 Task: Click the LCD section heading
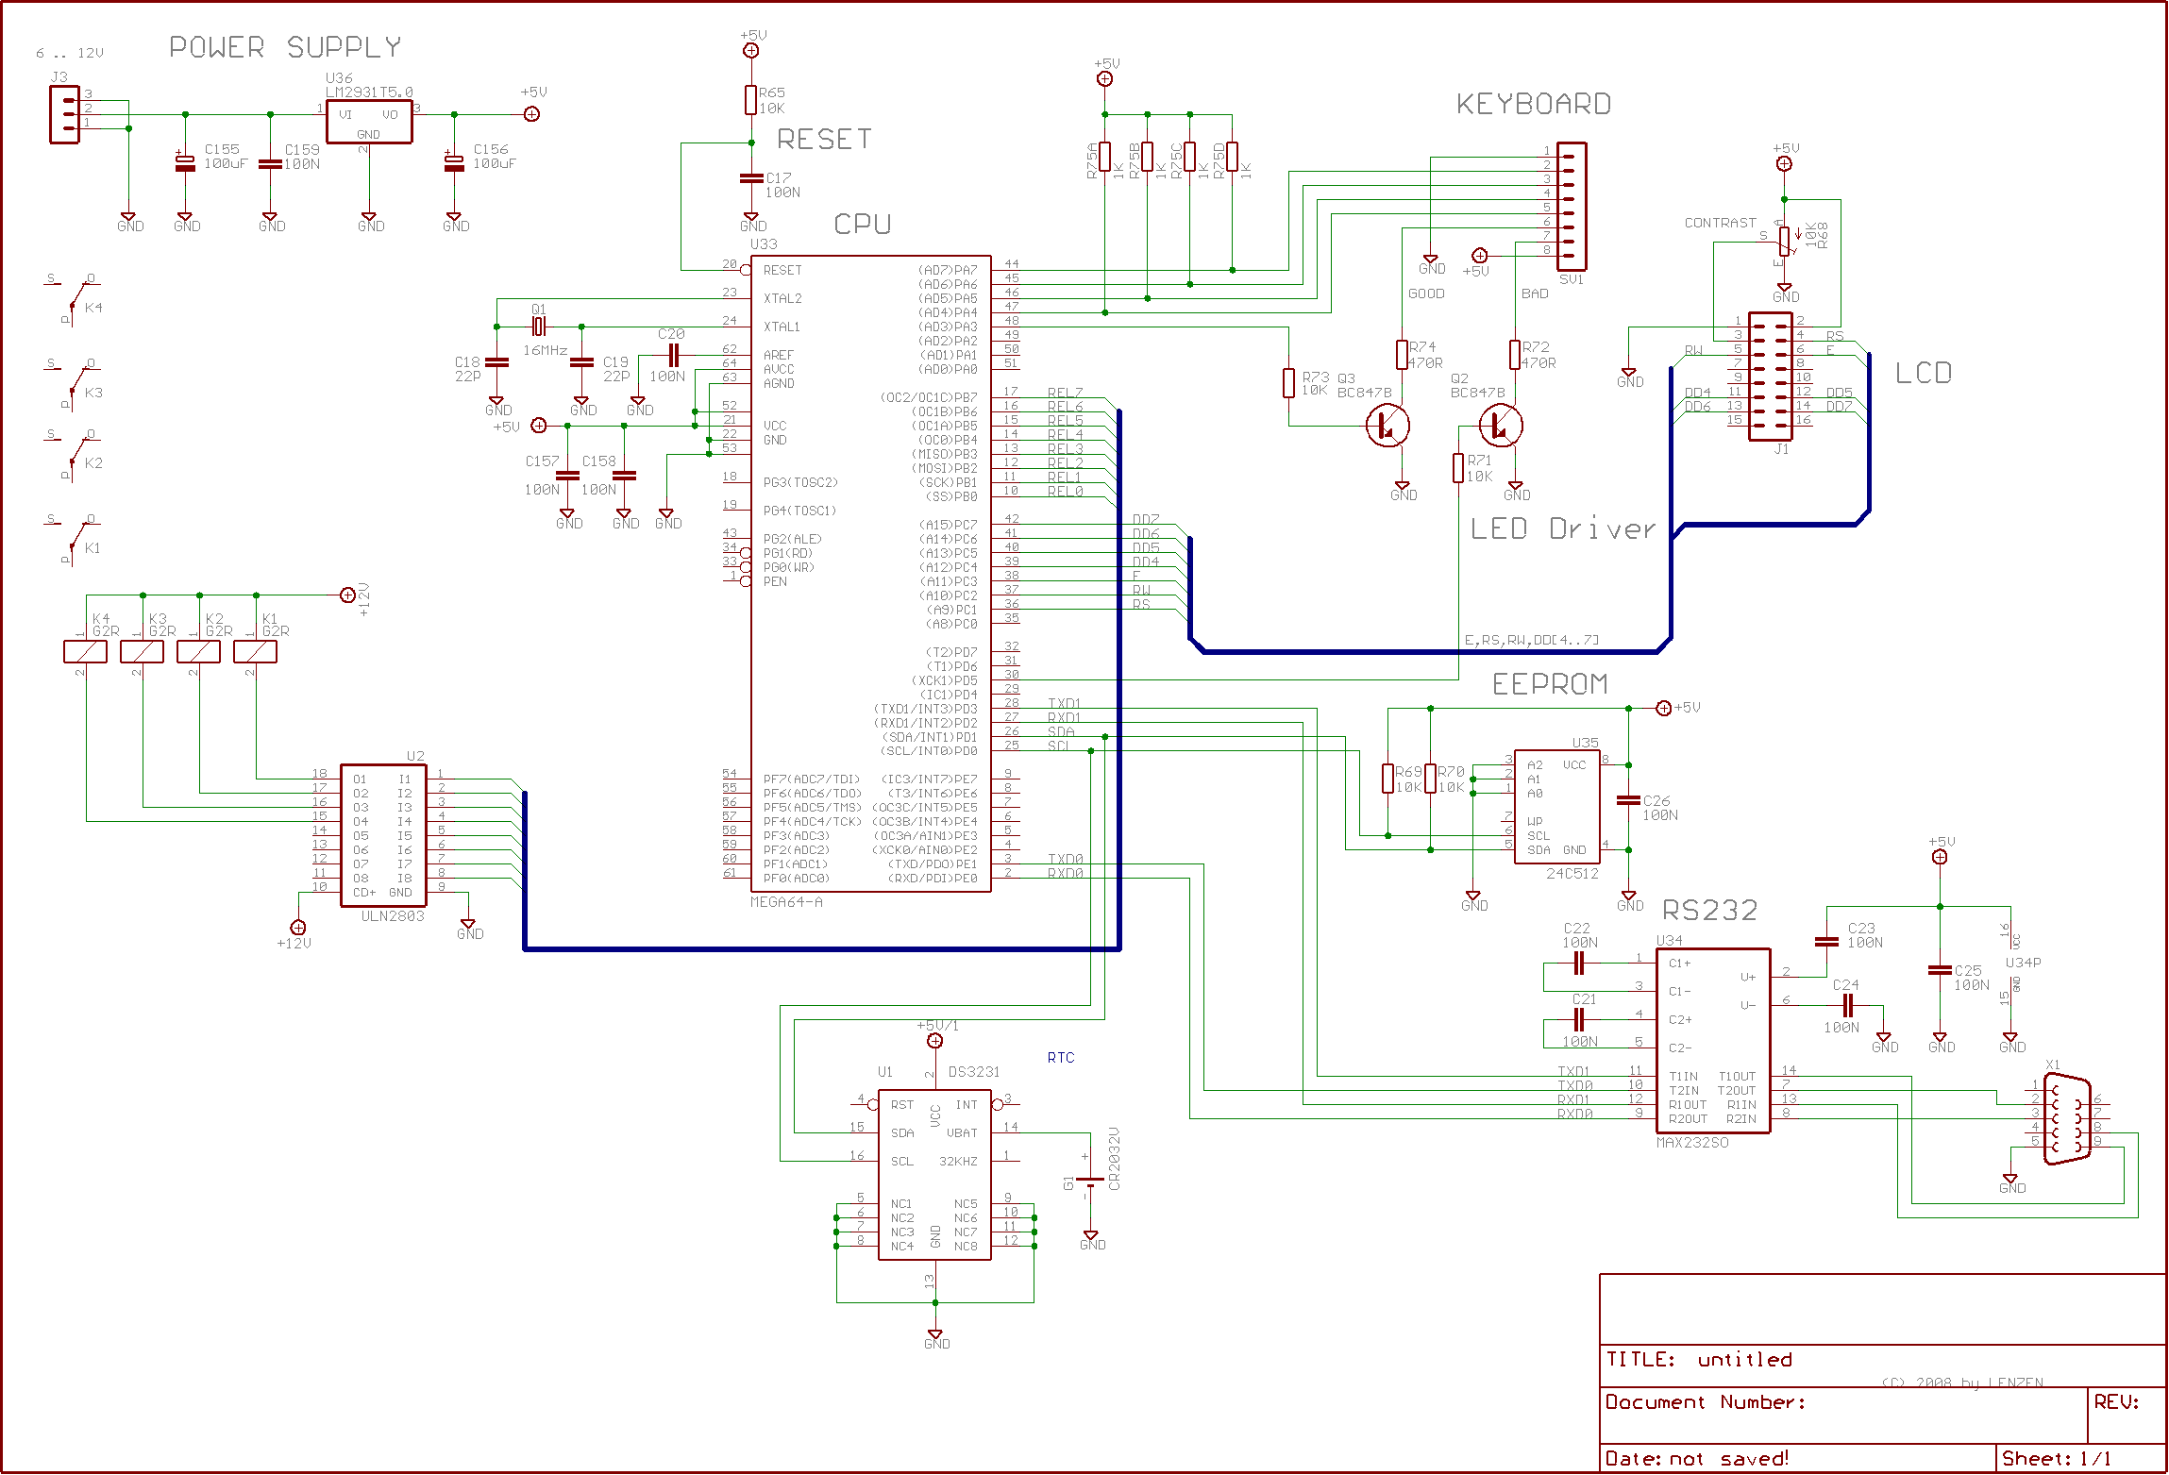point(1924,373)
